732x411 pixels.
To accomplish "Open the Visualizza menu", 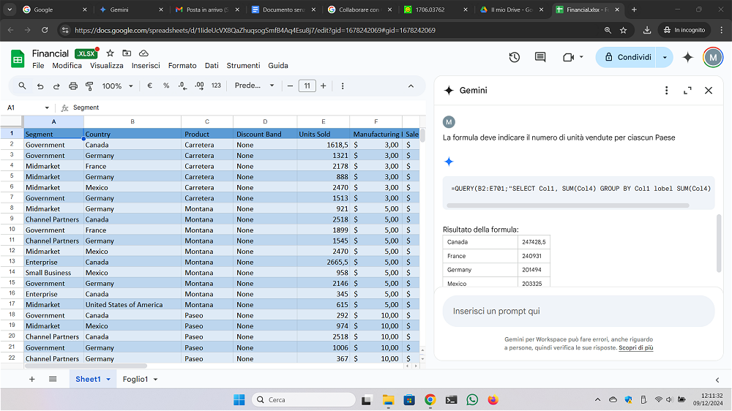I will point(106,66).
